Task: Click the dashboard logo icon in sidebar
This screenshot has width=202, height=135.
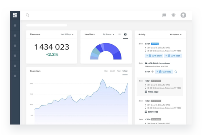Action: click(x=15, y=15)
